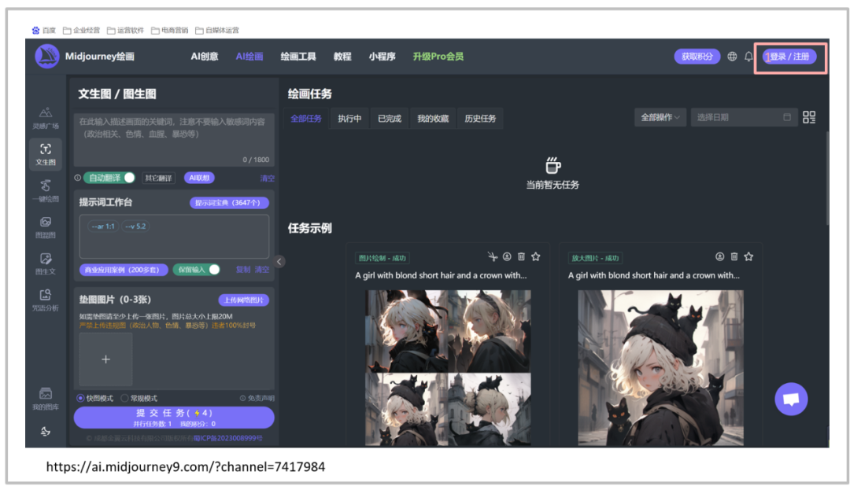The image size is (850, 486).
Task: Switch to 执行中 tab
Action: pyautogui.click(x=349, y=118)
